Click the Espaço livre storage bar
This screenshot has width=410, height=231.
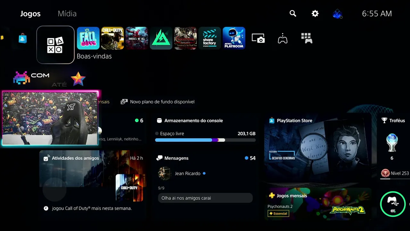click(205, 140)
